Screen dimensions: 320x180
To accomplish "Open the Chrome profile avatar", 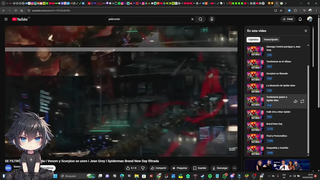I will [310, 10].
